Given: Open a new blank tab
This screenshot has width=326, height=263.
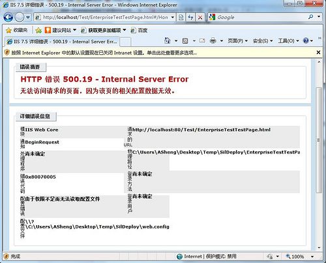Looking at the screenshot, I should 125,42.
